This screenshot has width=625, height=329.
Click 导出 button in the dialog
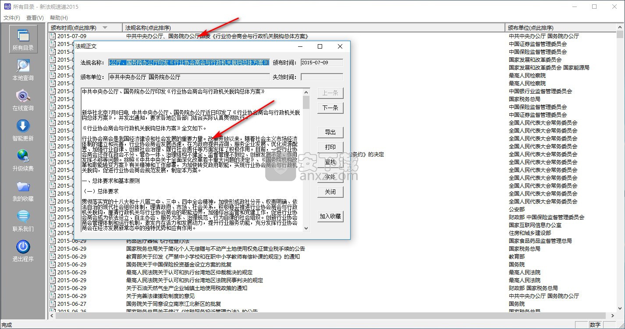(330, 132)
